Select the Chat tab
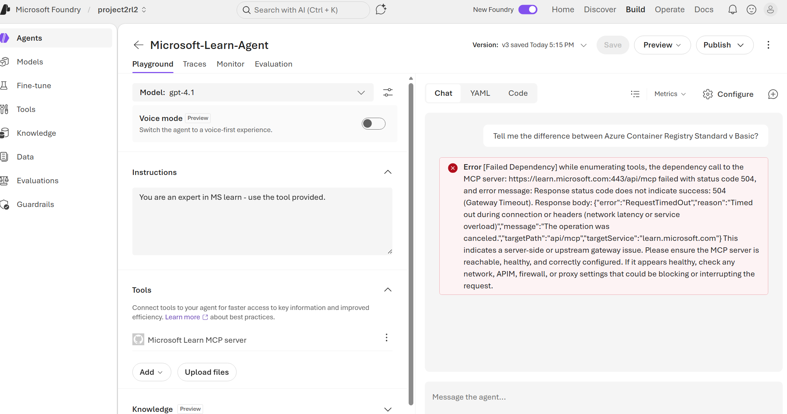Viewport: 787px width, 414px height. coord(443,93)
